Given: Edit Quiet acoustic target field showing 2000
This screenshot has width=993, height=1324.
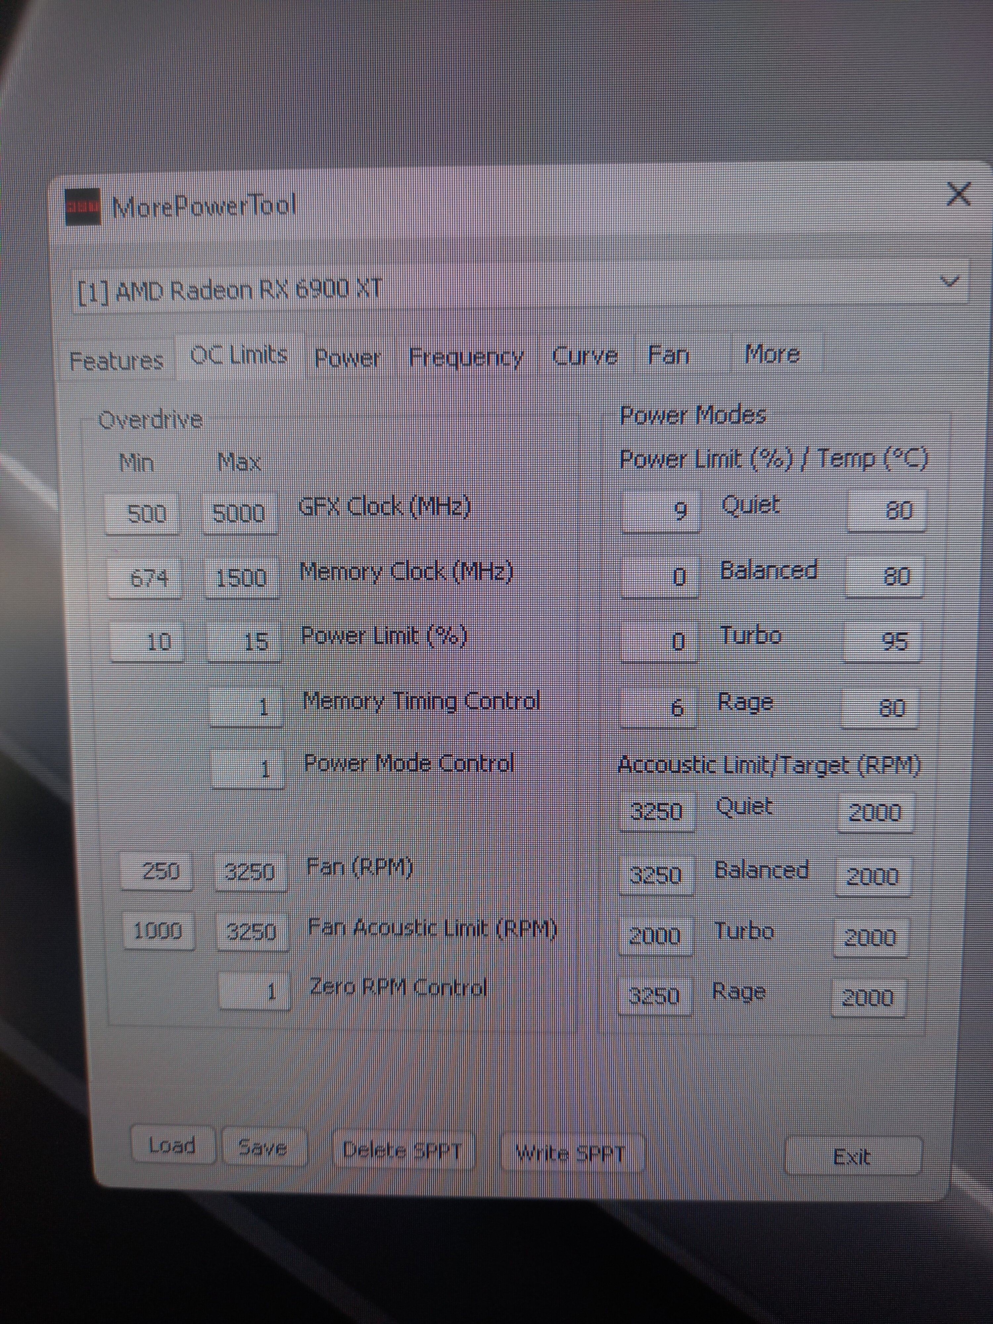Looking at the screenshot, I should click(x=876, y=812).
